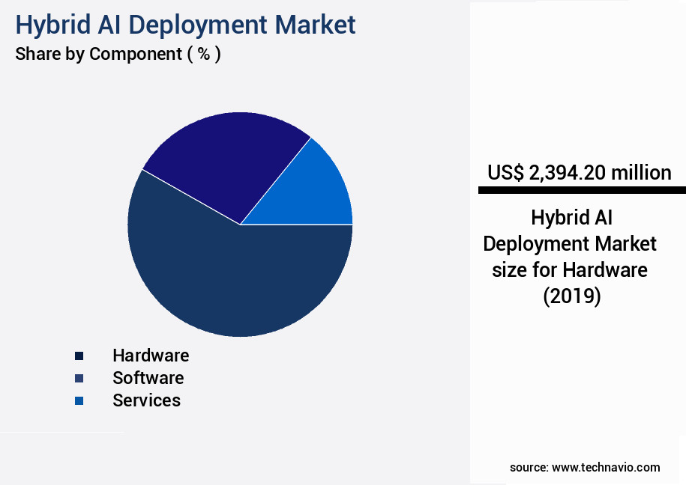The width and height of the screenshot is (686, 485).
Task: Click the Hardware legend label
Action: tap(151, 356)
